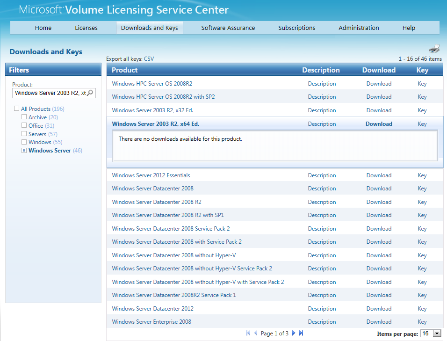This screenshot has width=447, height=341.
Task: Open Windows Server 2012 Essentials product
Action: tap(151, 175)
